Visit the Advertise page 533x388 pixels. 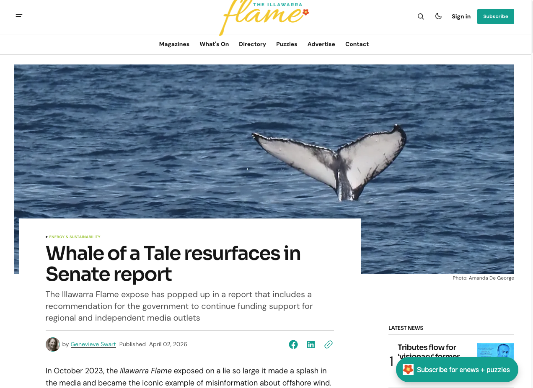(321, 44)
